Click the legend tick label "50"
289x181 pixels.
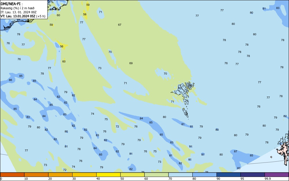point(122,179)
